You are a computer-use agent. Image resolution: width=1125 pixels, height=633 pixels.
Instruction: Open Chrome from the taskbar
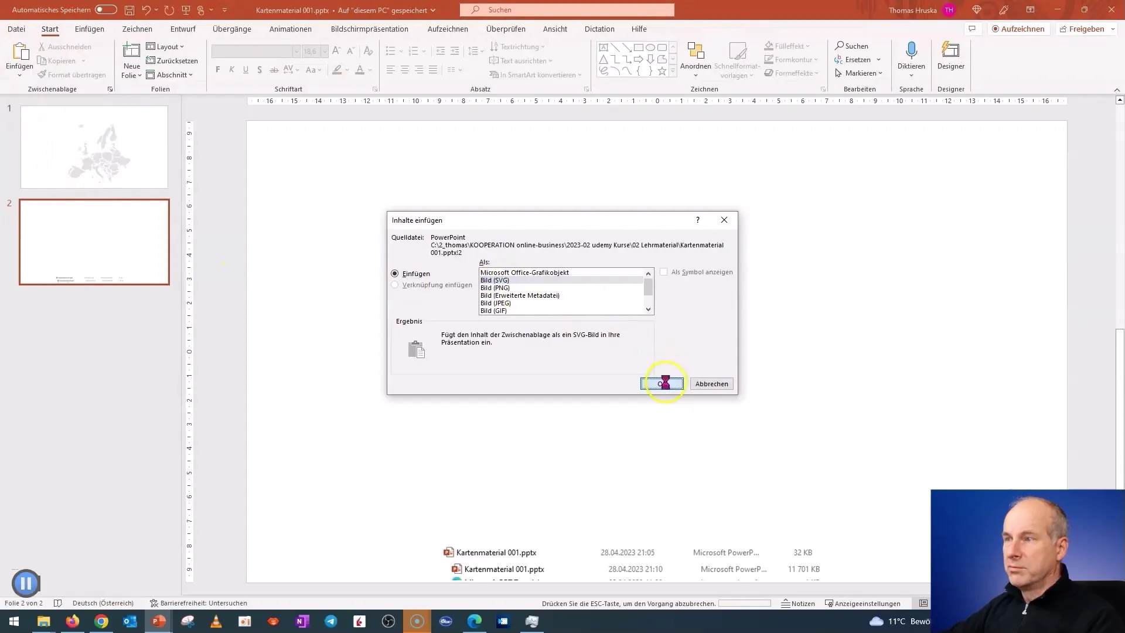click(101, 621)
